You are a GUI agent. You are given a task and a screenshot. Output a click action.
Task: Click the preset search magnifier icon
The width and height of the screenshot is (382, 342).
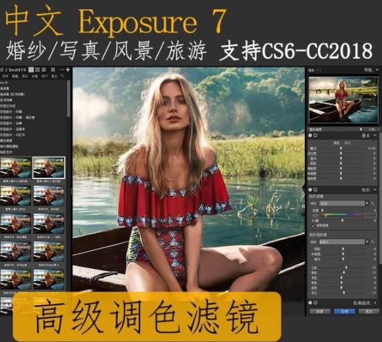click(62, 76)
